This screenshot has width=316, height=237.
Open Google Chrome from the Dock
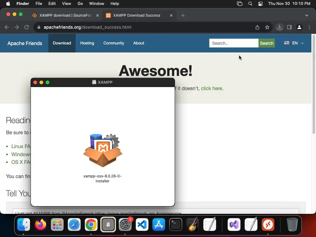tap(91, 225)
